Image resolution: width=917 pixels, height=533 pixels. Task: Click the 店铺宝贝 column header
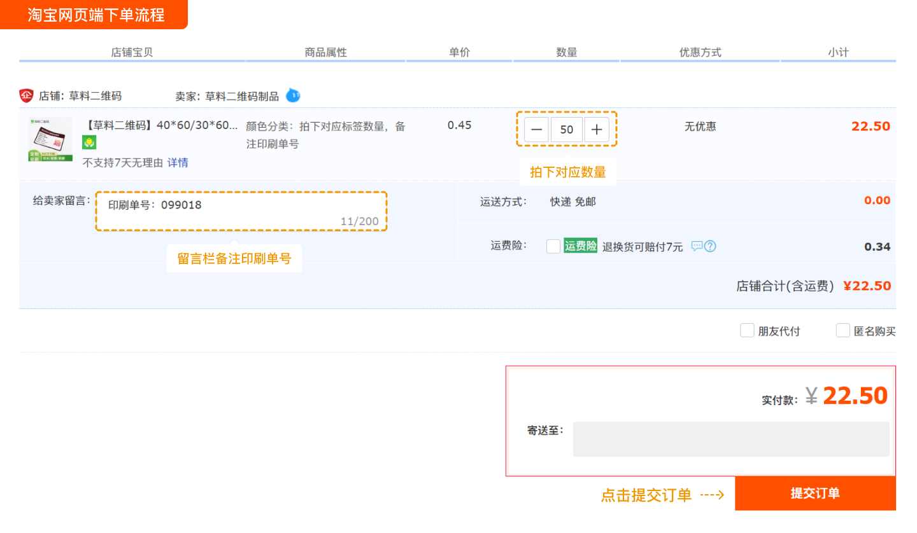131,53
